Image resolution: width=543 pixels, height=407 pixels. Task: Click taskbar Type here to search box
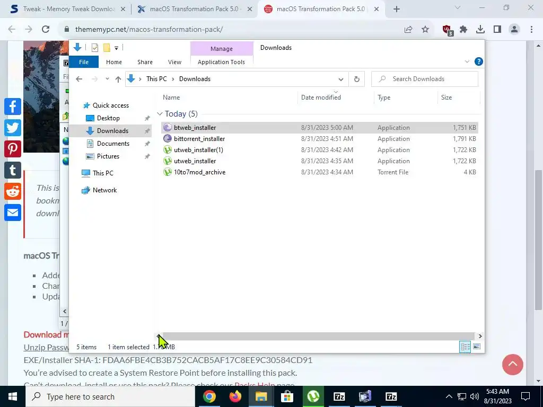(110, 396)
